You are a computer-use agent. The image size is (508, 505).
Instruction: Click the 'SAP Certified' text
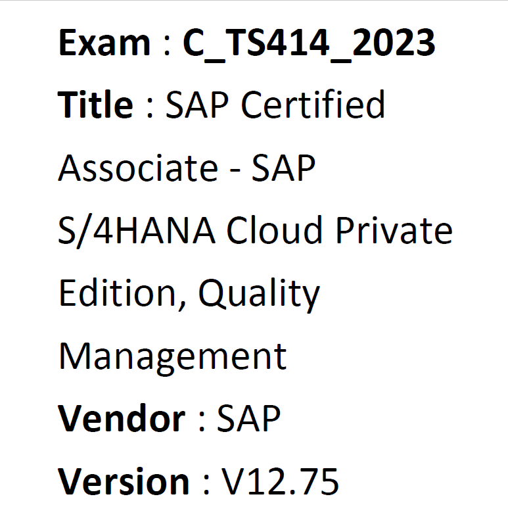[x=275, y=104]
